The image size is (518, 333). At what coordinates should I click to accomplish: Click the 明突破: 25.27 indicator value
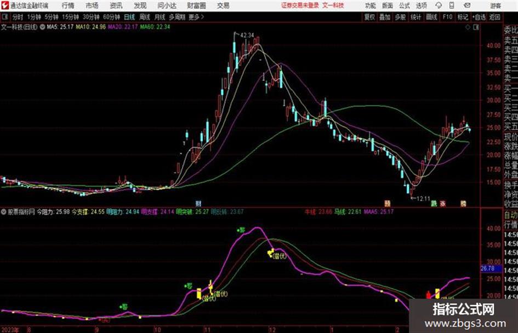193,212
